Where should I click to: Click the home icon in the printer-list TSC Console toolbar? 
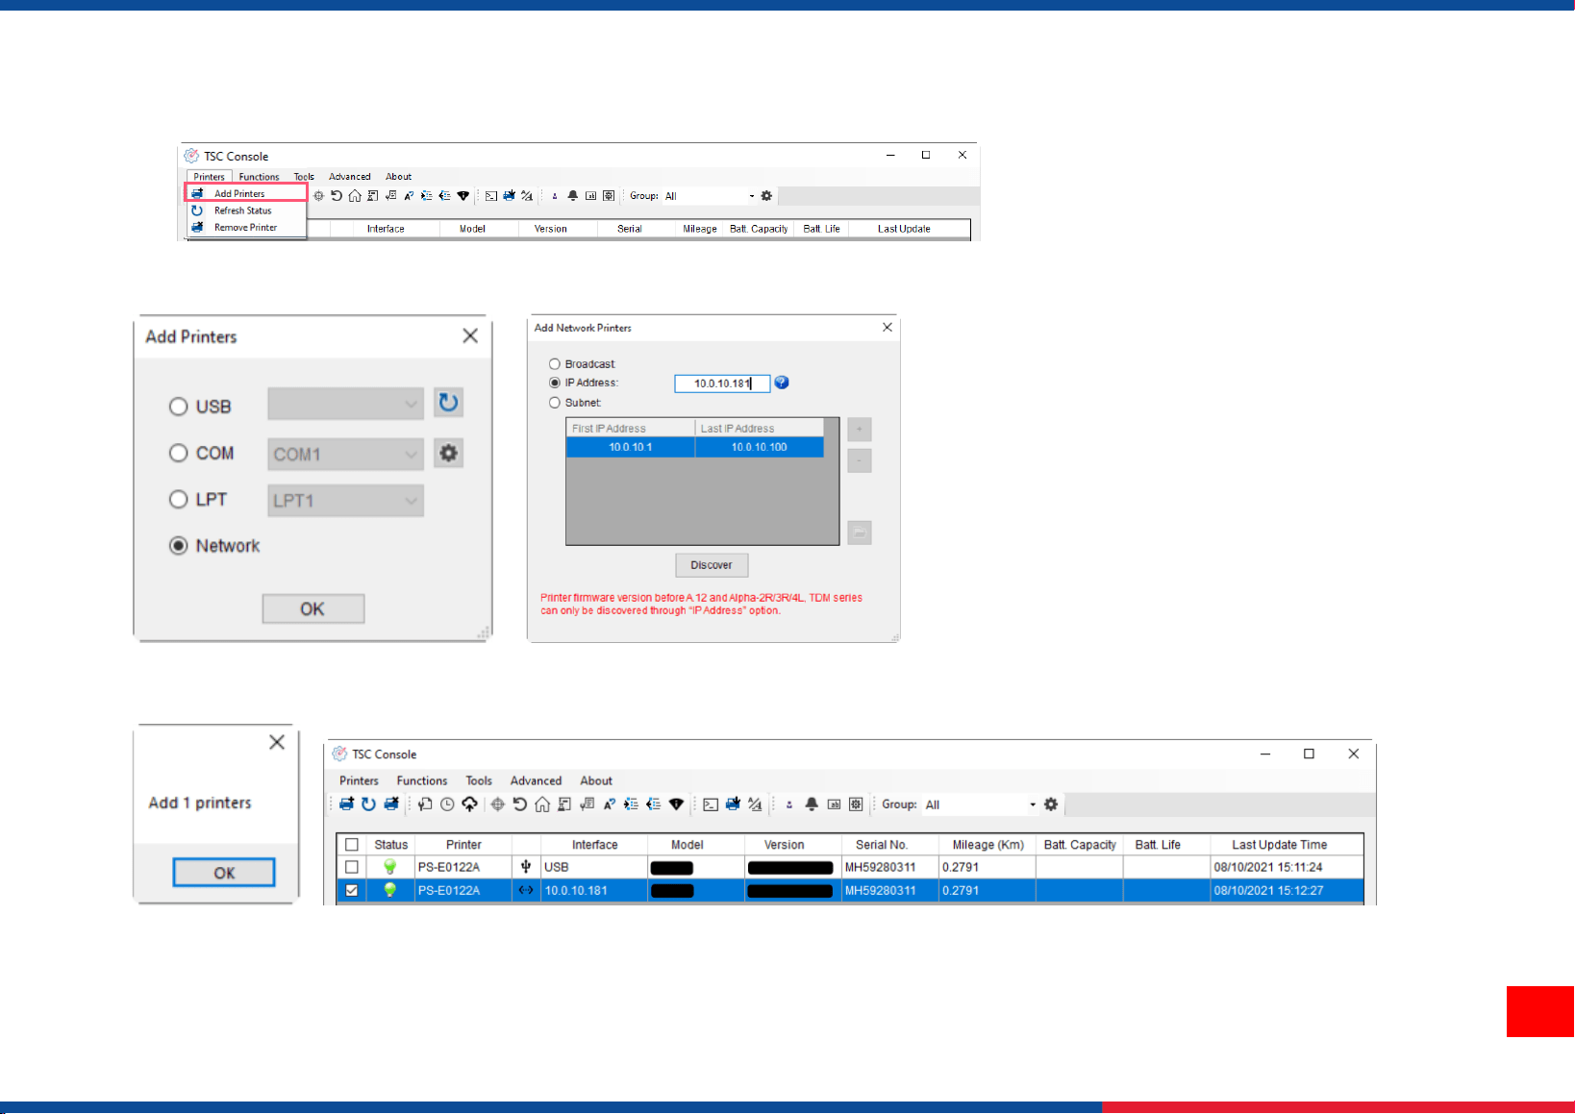pyautogui.click(x=542, y=805)
